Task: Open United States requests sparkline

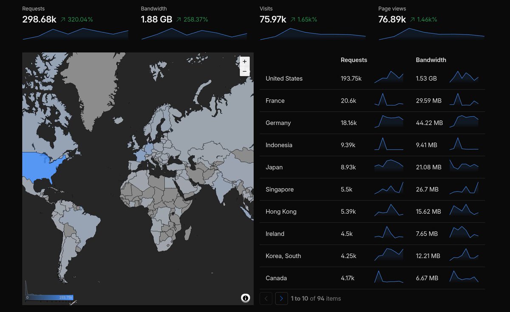Action: click(x=389, y=77)
